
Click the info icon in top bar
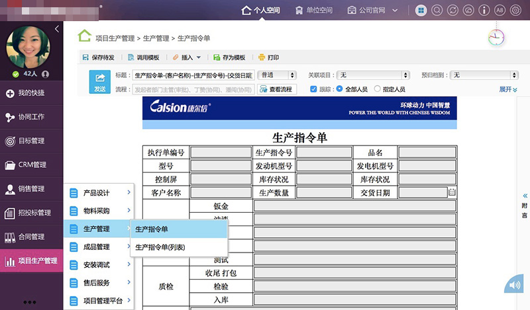pyautogui.click(x=484, y=11)
